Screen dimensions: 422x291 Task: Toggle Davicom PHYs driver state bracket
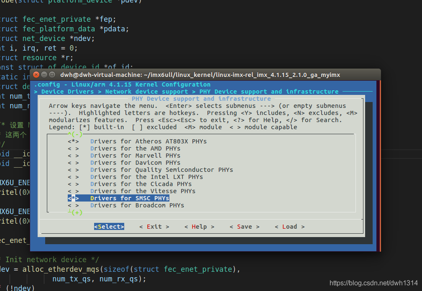[x=73, y=163]
